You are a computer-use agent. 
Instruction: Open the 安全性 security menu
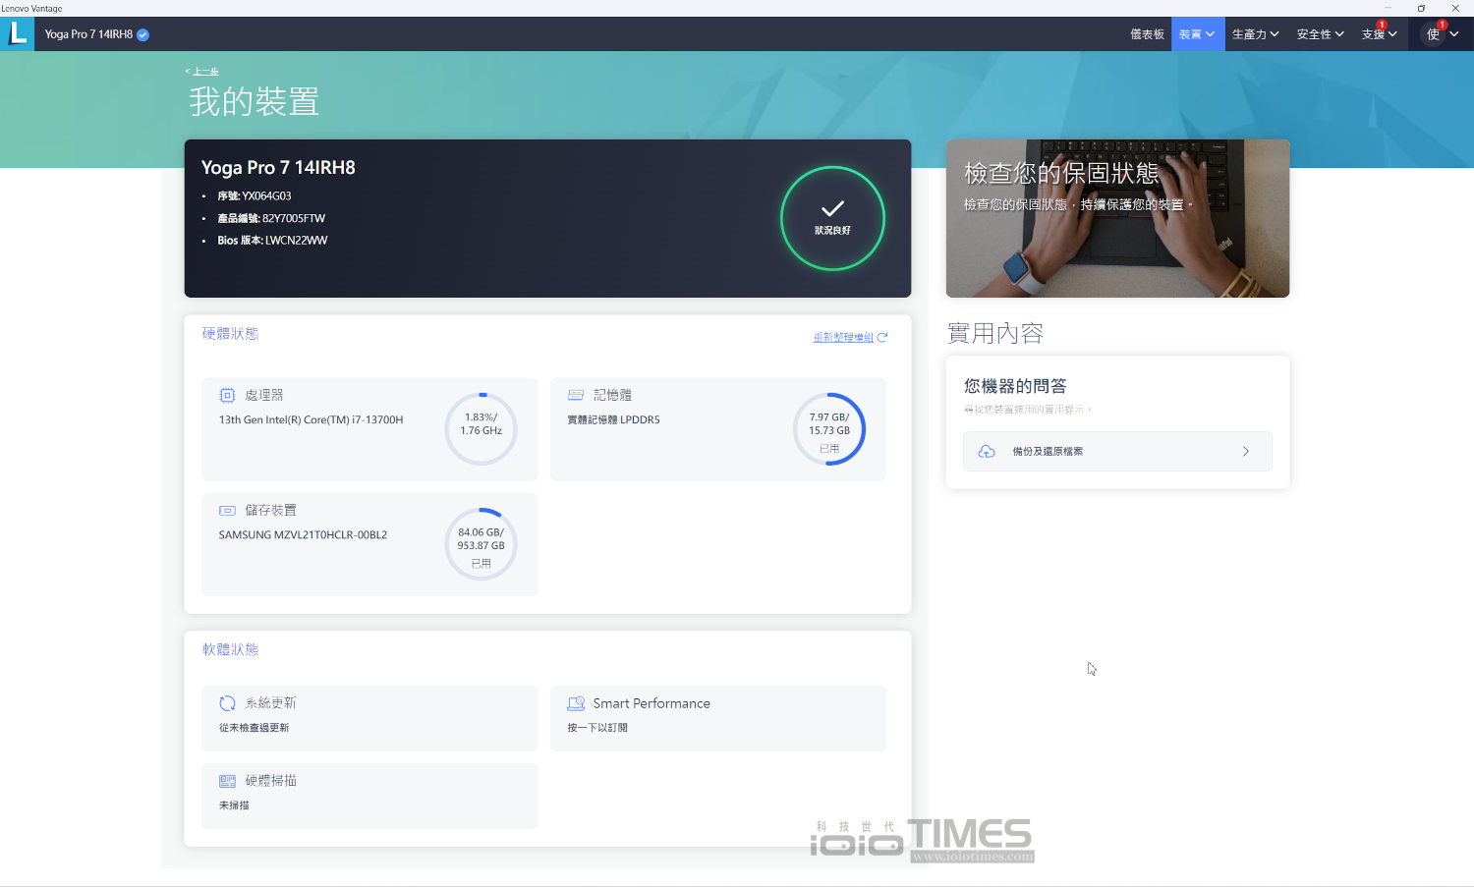pos(1320,34)
